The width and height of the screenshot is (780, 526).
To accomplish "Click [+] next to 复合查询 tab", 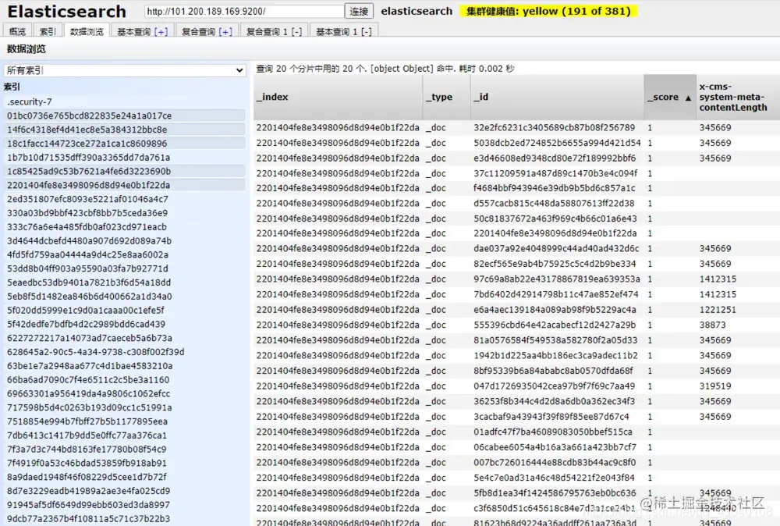I will point(225,32).
